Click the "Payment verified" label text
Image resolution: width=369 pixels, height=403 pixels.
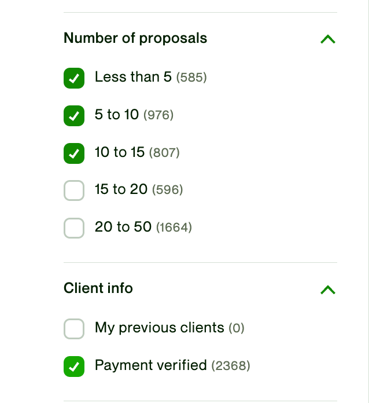pos(150,365)
